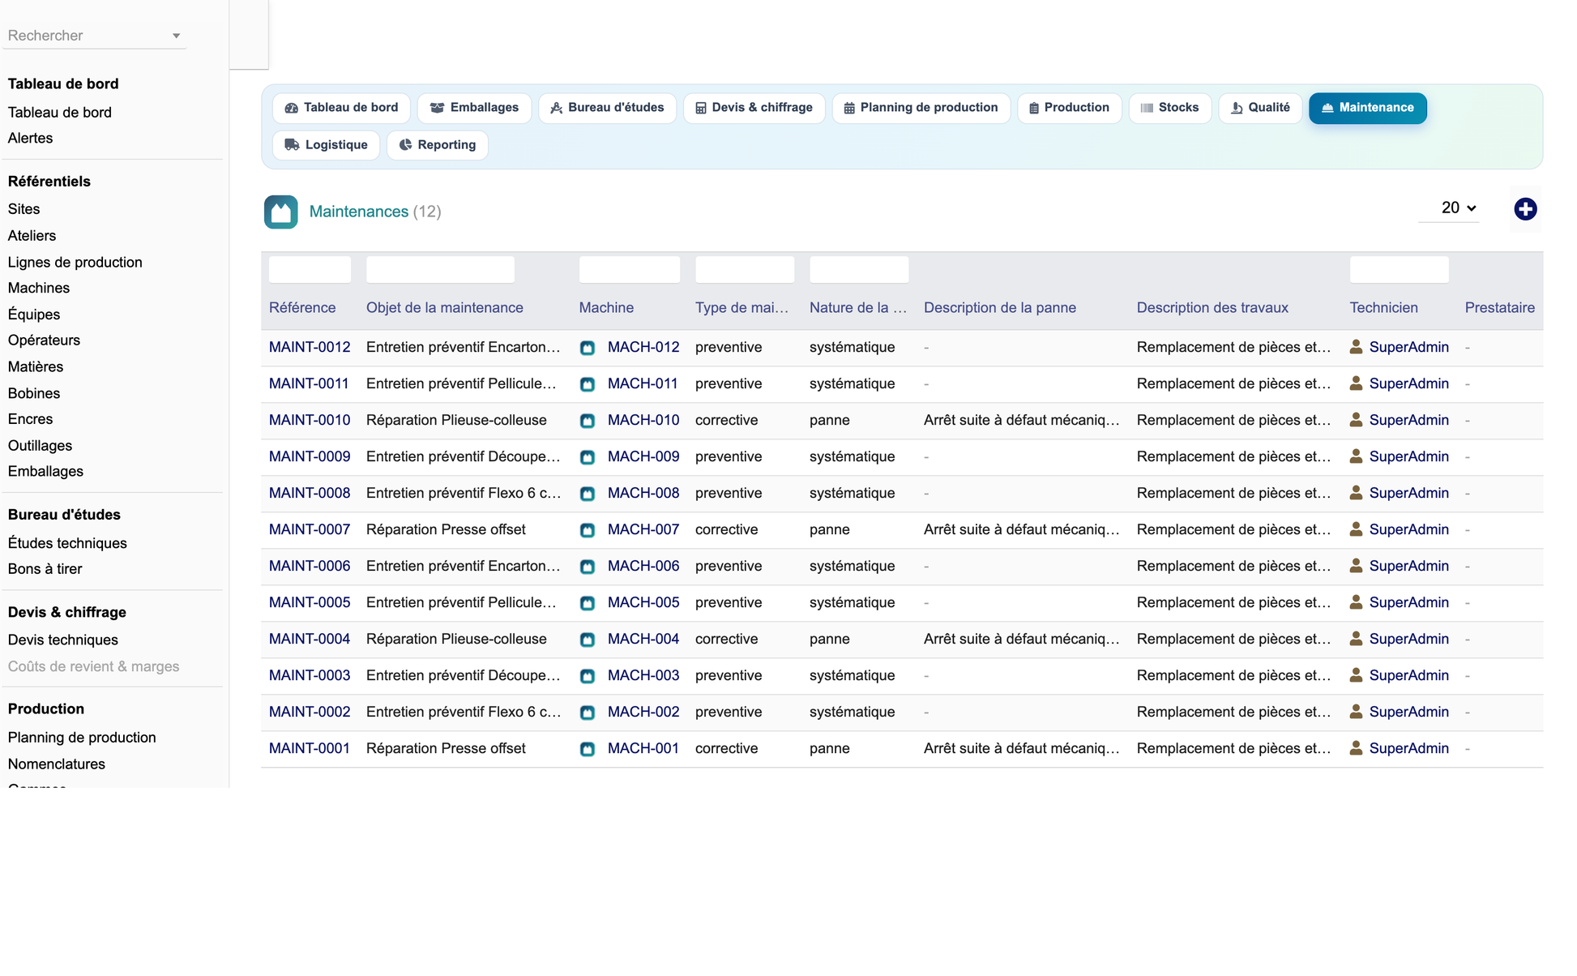
Task: Focus the Technicien column filter field
Action: click(x=1399, y=269)
